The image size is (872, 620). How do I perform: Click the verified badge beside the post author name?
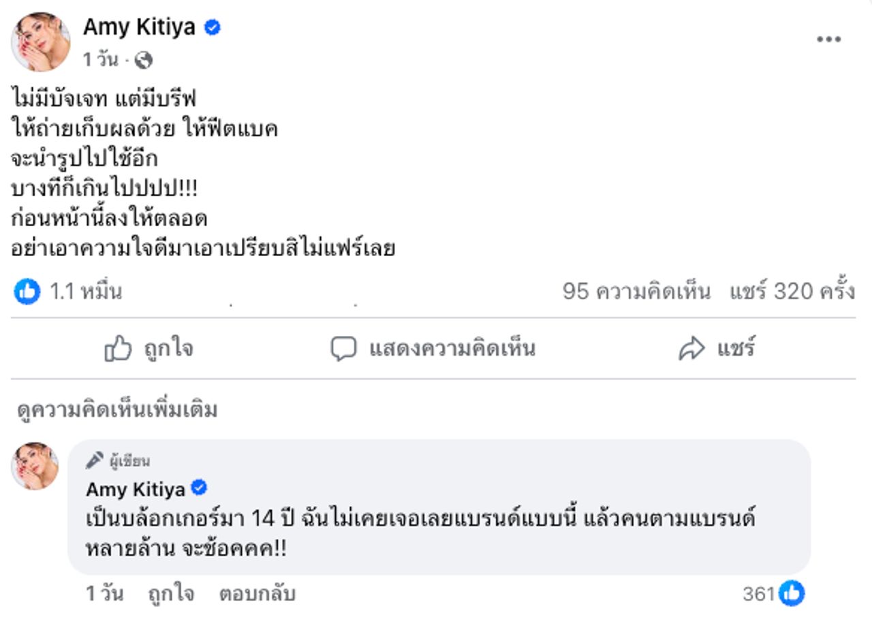tap(213, 28)
